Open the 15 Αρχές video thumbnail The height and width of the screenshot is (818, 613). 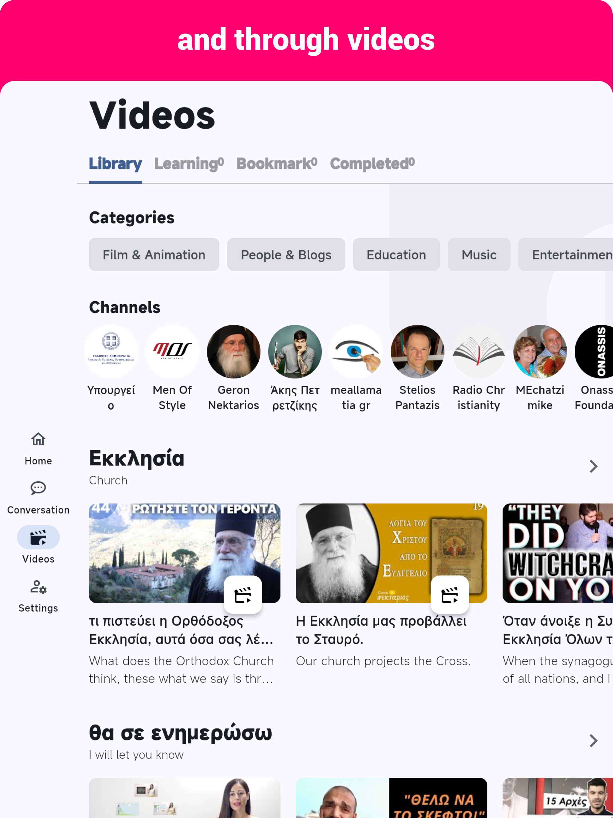[x=558, y=798]
